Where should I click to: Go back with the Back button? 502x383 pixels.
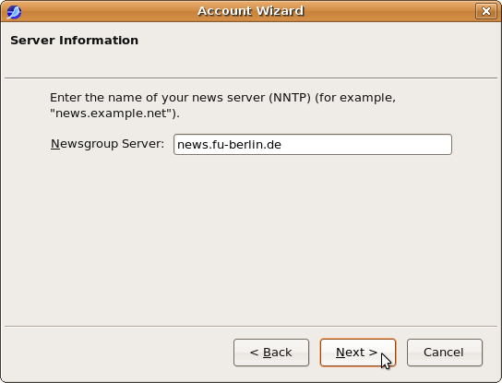[271, 353]
